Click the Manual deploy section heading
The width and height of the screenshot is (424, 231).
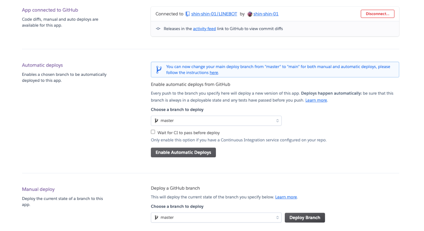tap(38, 189)
